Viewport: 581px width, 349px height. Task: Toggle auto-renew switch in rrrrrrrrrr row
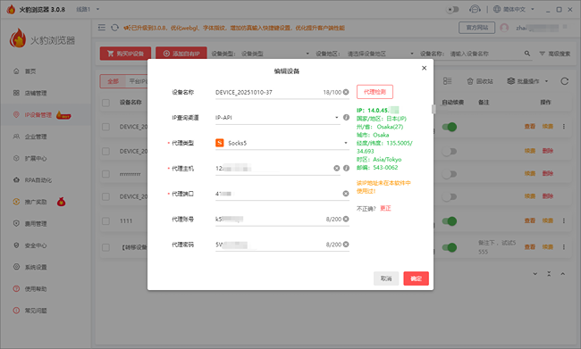[x=449, y=174]
